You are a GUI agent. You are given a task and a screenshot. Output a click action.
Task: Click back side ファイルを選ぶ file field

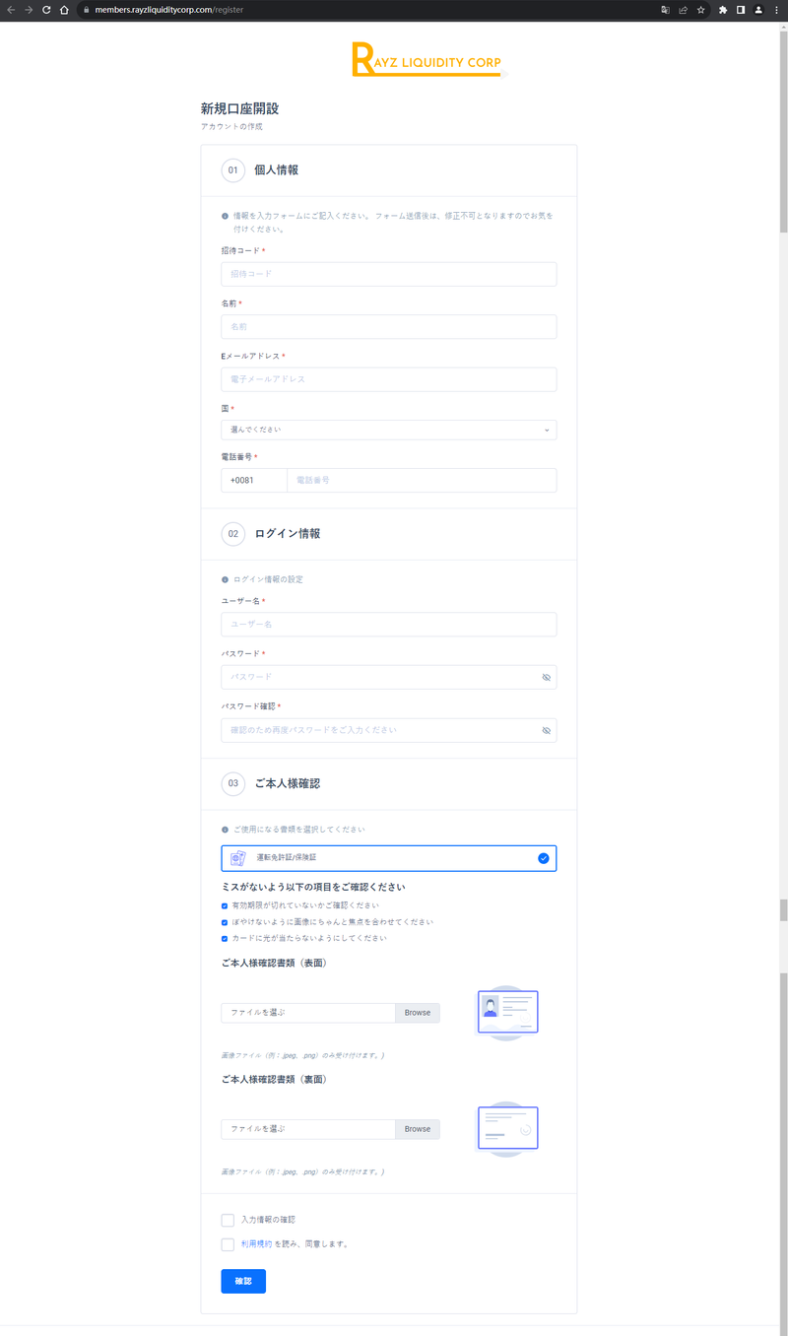pos(308,1129)
